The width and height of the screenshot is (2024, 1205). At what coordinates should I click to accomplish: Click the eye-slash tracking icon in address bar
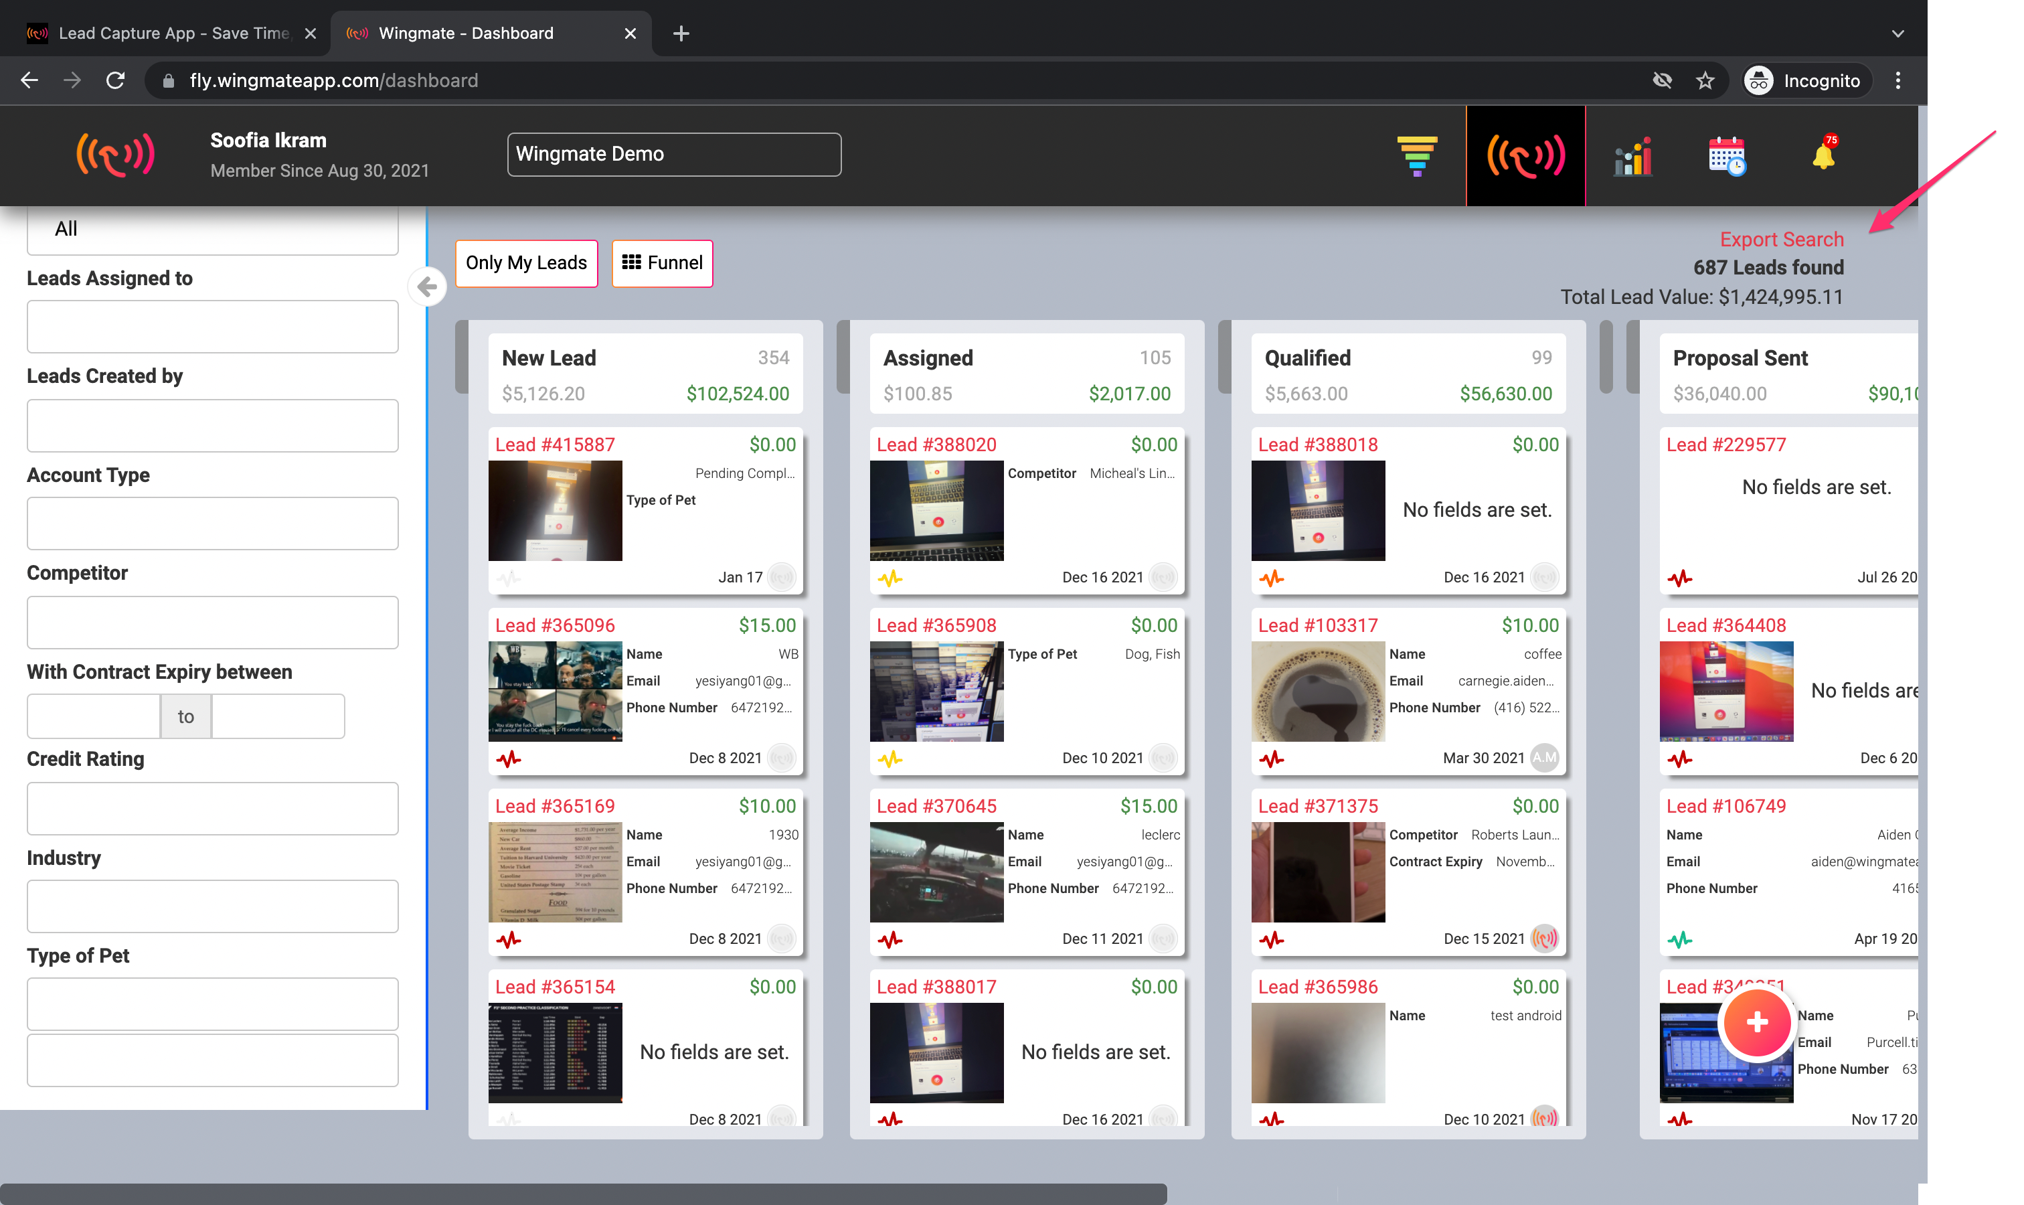[1662, 80]
